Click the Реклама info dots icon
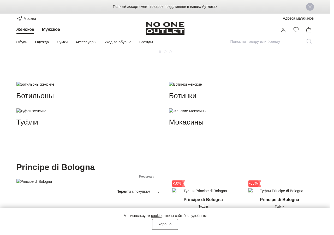The width and height of the screenshot is (334, 235). (x=153, y=177)
